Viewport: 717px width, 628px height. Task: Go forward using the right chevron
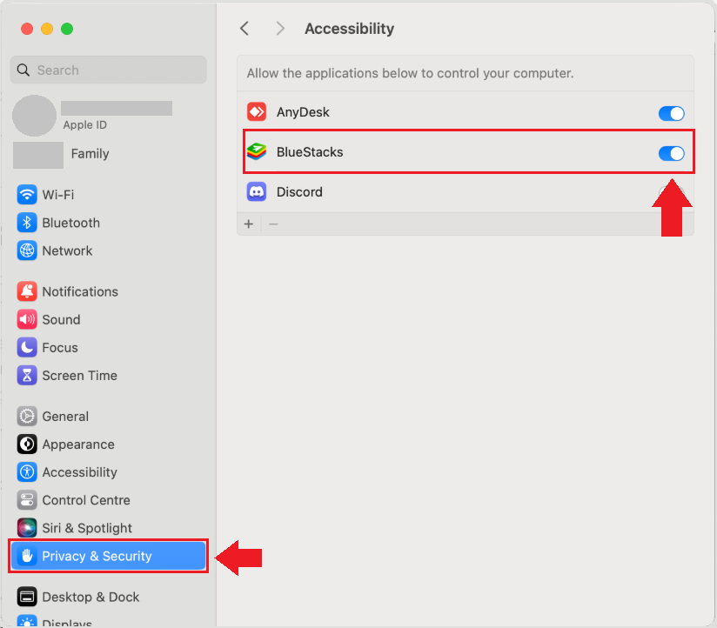[279, 29]
